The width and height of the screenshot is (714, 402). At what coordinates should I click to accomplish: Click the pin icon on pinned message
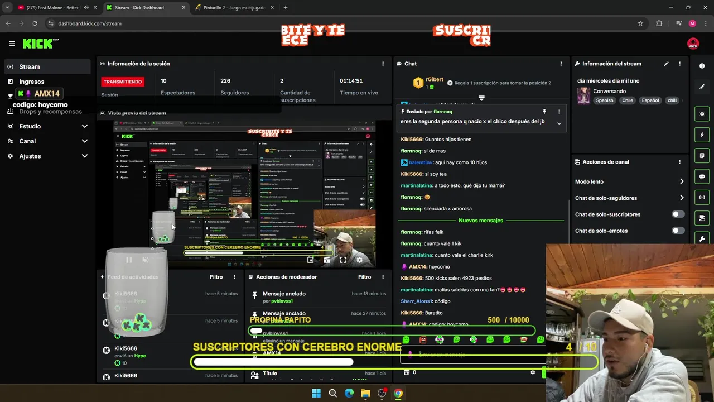click(x=544, y=112)
